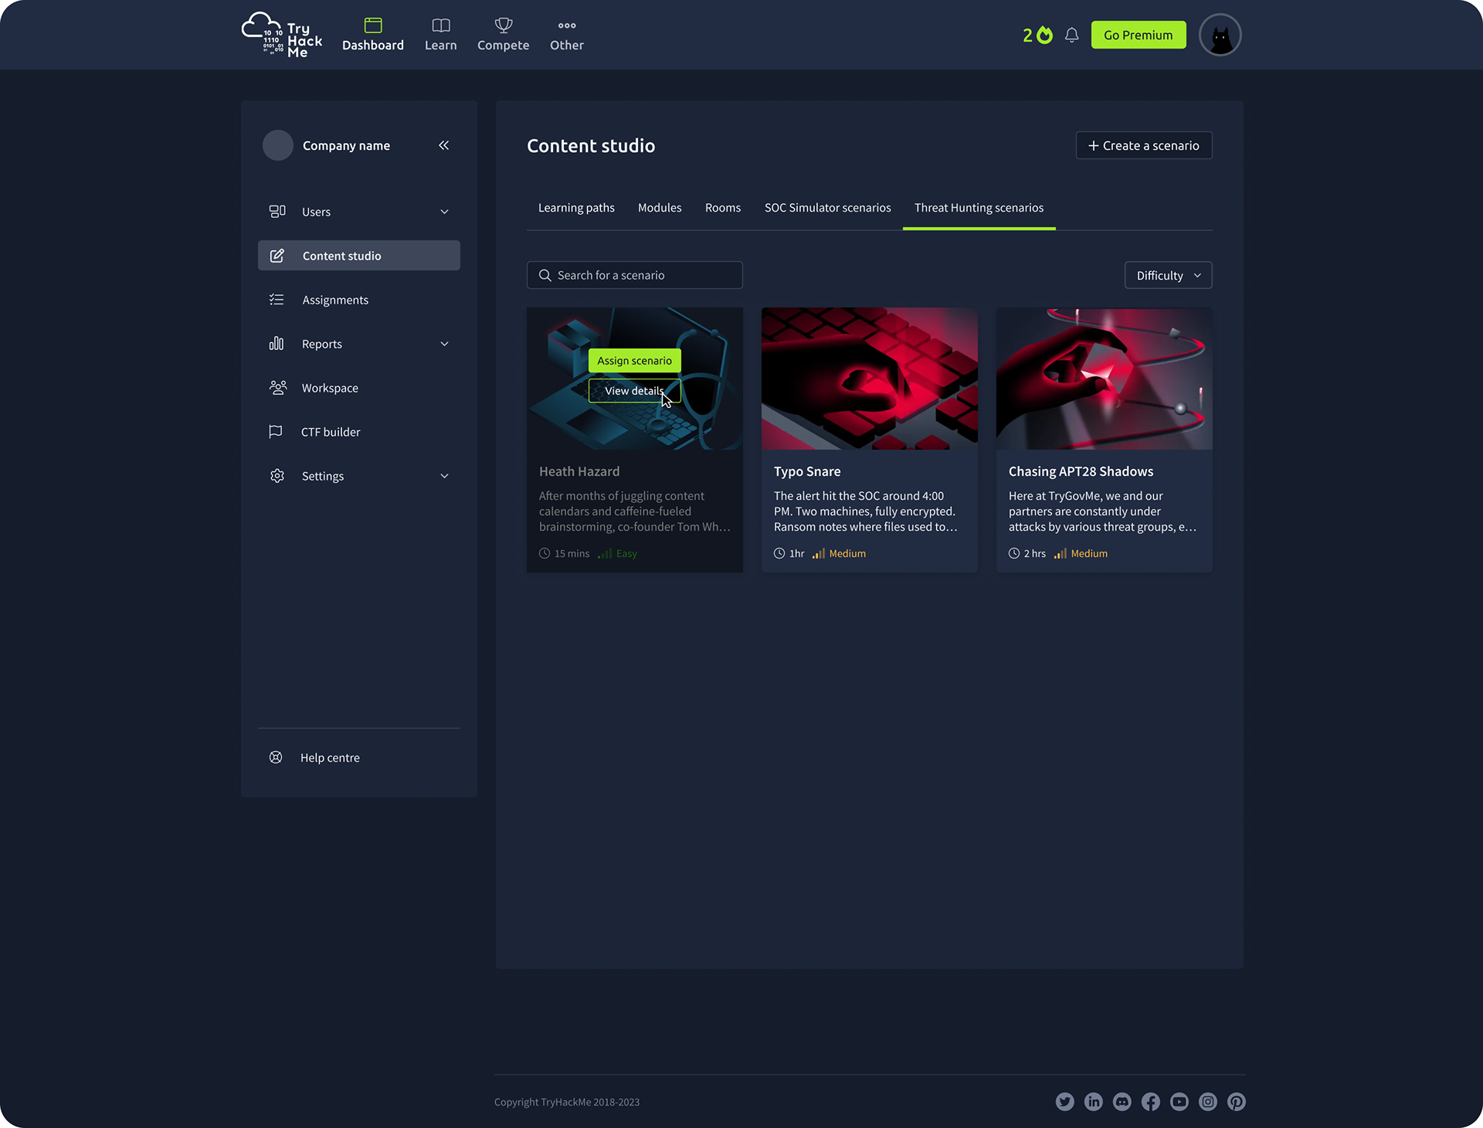This screenshot has height=1128, width=1483.
Task: Expand the Settings submenu chevron
Action: pos(444,476)
